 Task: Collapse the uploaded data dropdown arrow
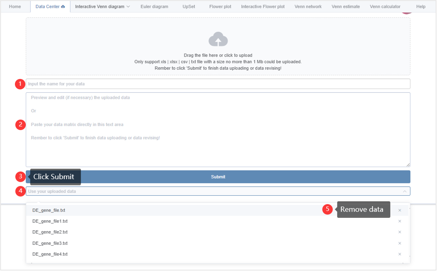405,191
